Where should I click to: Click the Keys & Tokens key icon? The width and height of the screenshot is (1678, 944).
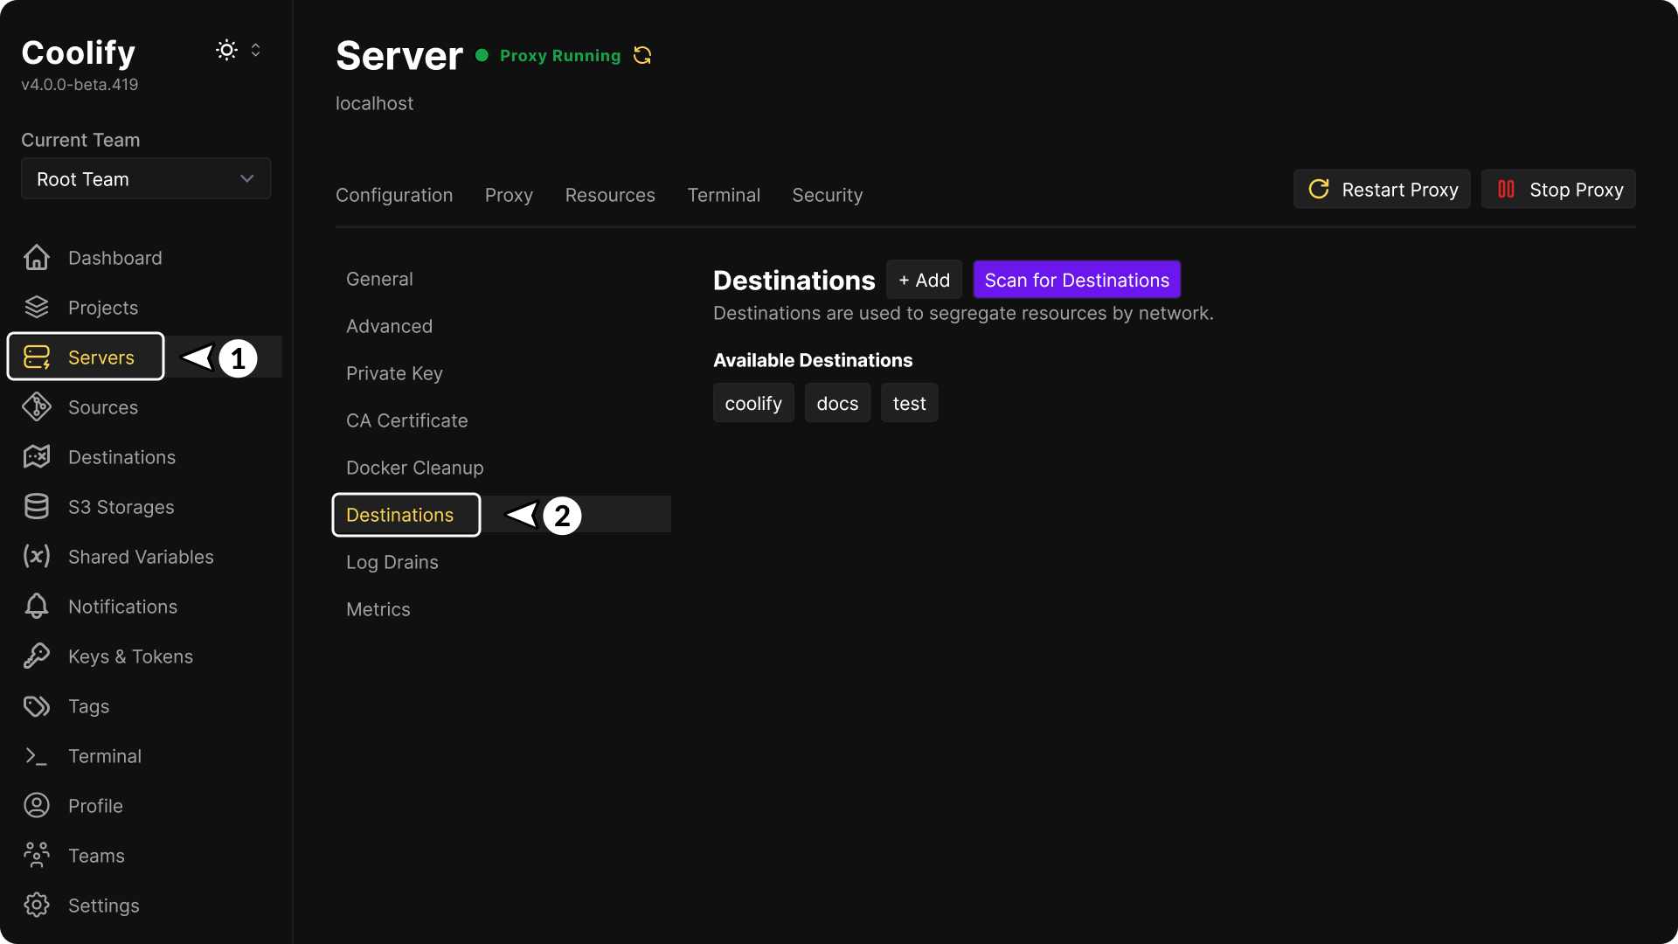click(x=36, y=656)
